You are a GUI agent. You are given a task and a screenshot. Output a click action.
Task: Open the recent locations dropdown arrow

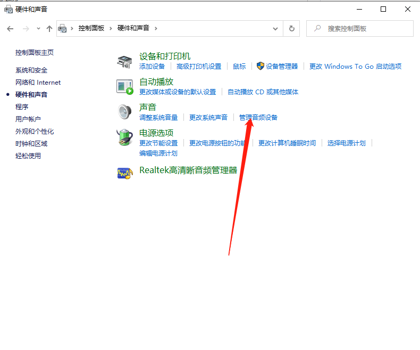tap(38, 28)
